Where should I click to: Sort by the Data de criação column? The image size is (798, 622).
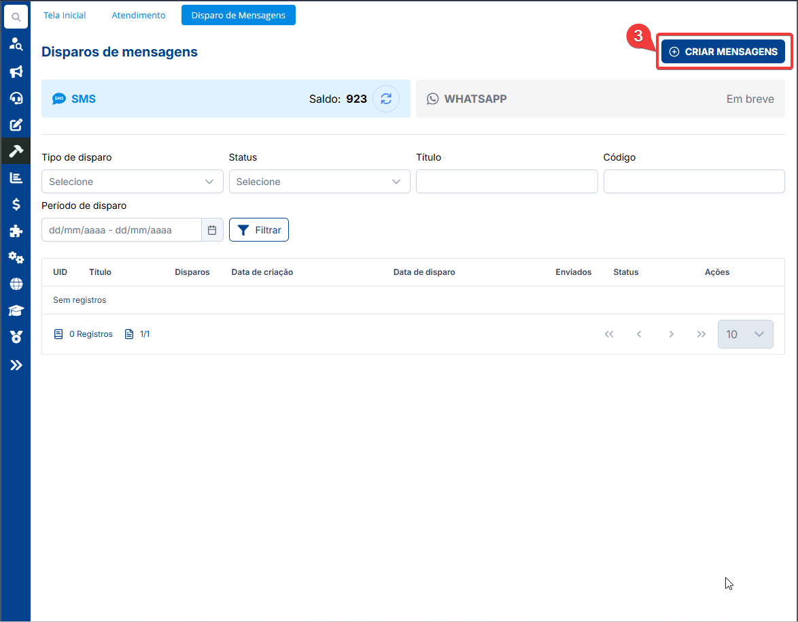(x=262, y=272)
